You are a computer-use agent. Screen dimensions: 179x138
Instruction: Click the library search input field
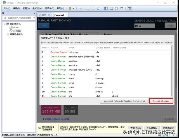(19, 18)
